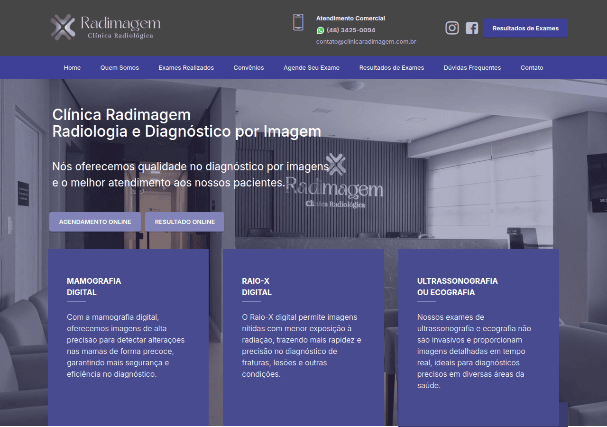Open the Instagram icon link

pos(452,28)
